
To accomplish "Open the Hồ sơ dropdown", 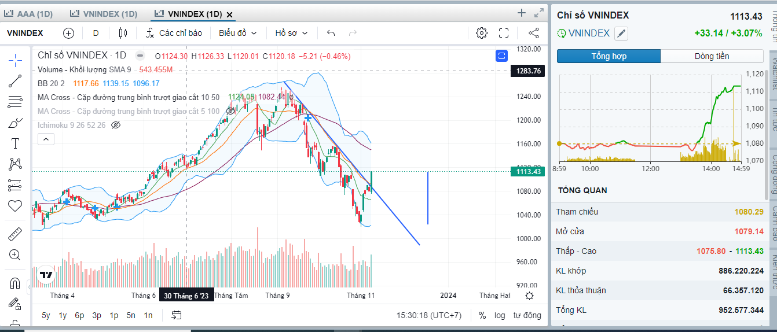I will pos(291,33).
